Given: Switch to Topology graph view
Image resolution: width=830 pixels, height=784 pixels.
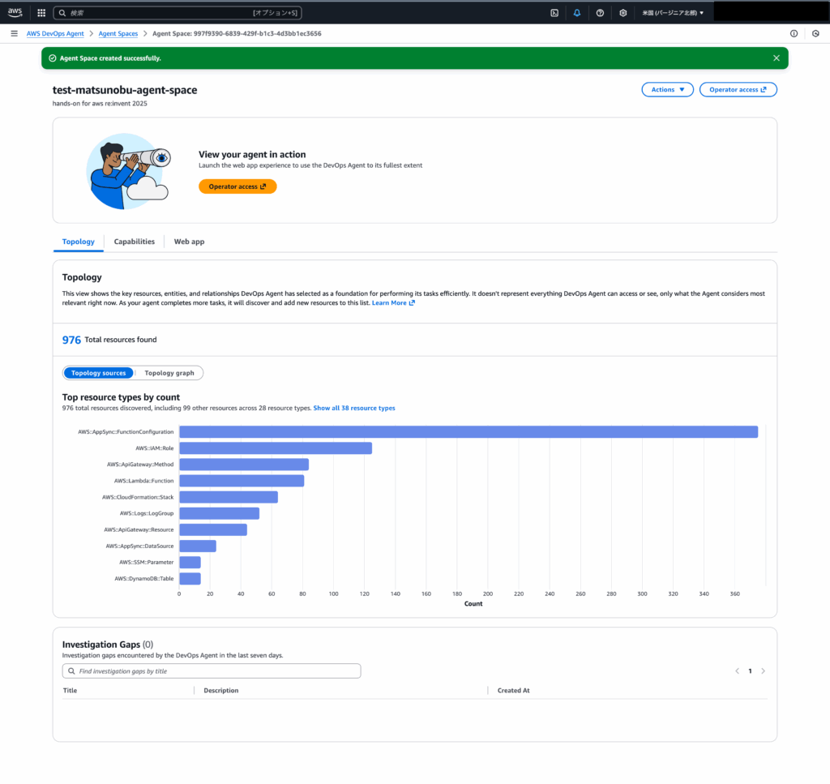Looking at the screenshot, I should click(169, 373).
